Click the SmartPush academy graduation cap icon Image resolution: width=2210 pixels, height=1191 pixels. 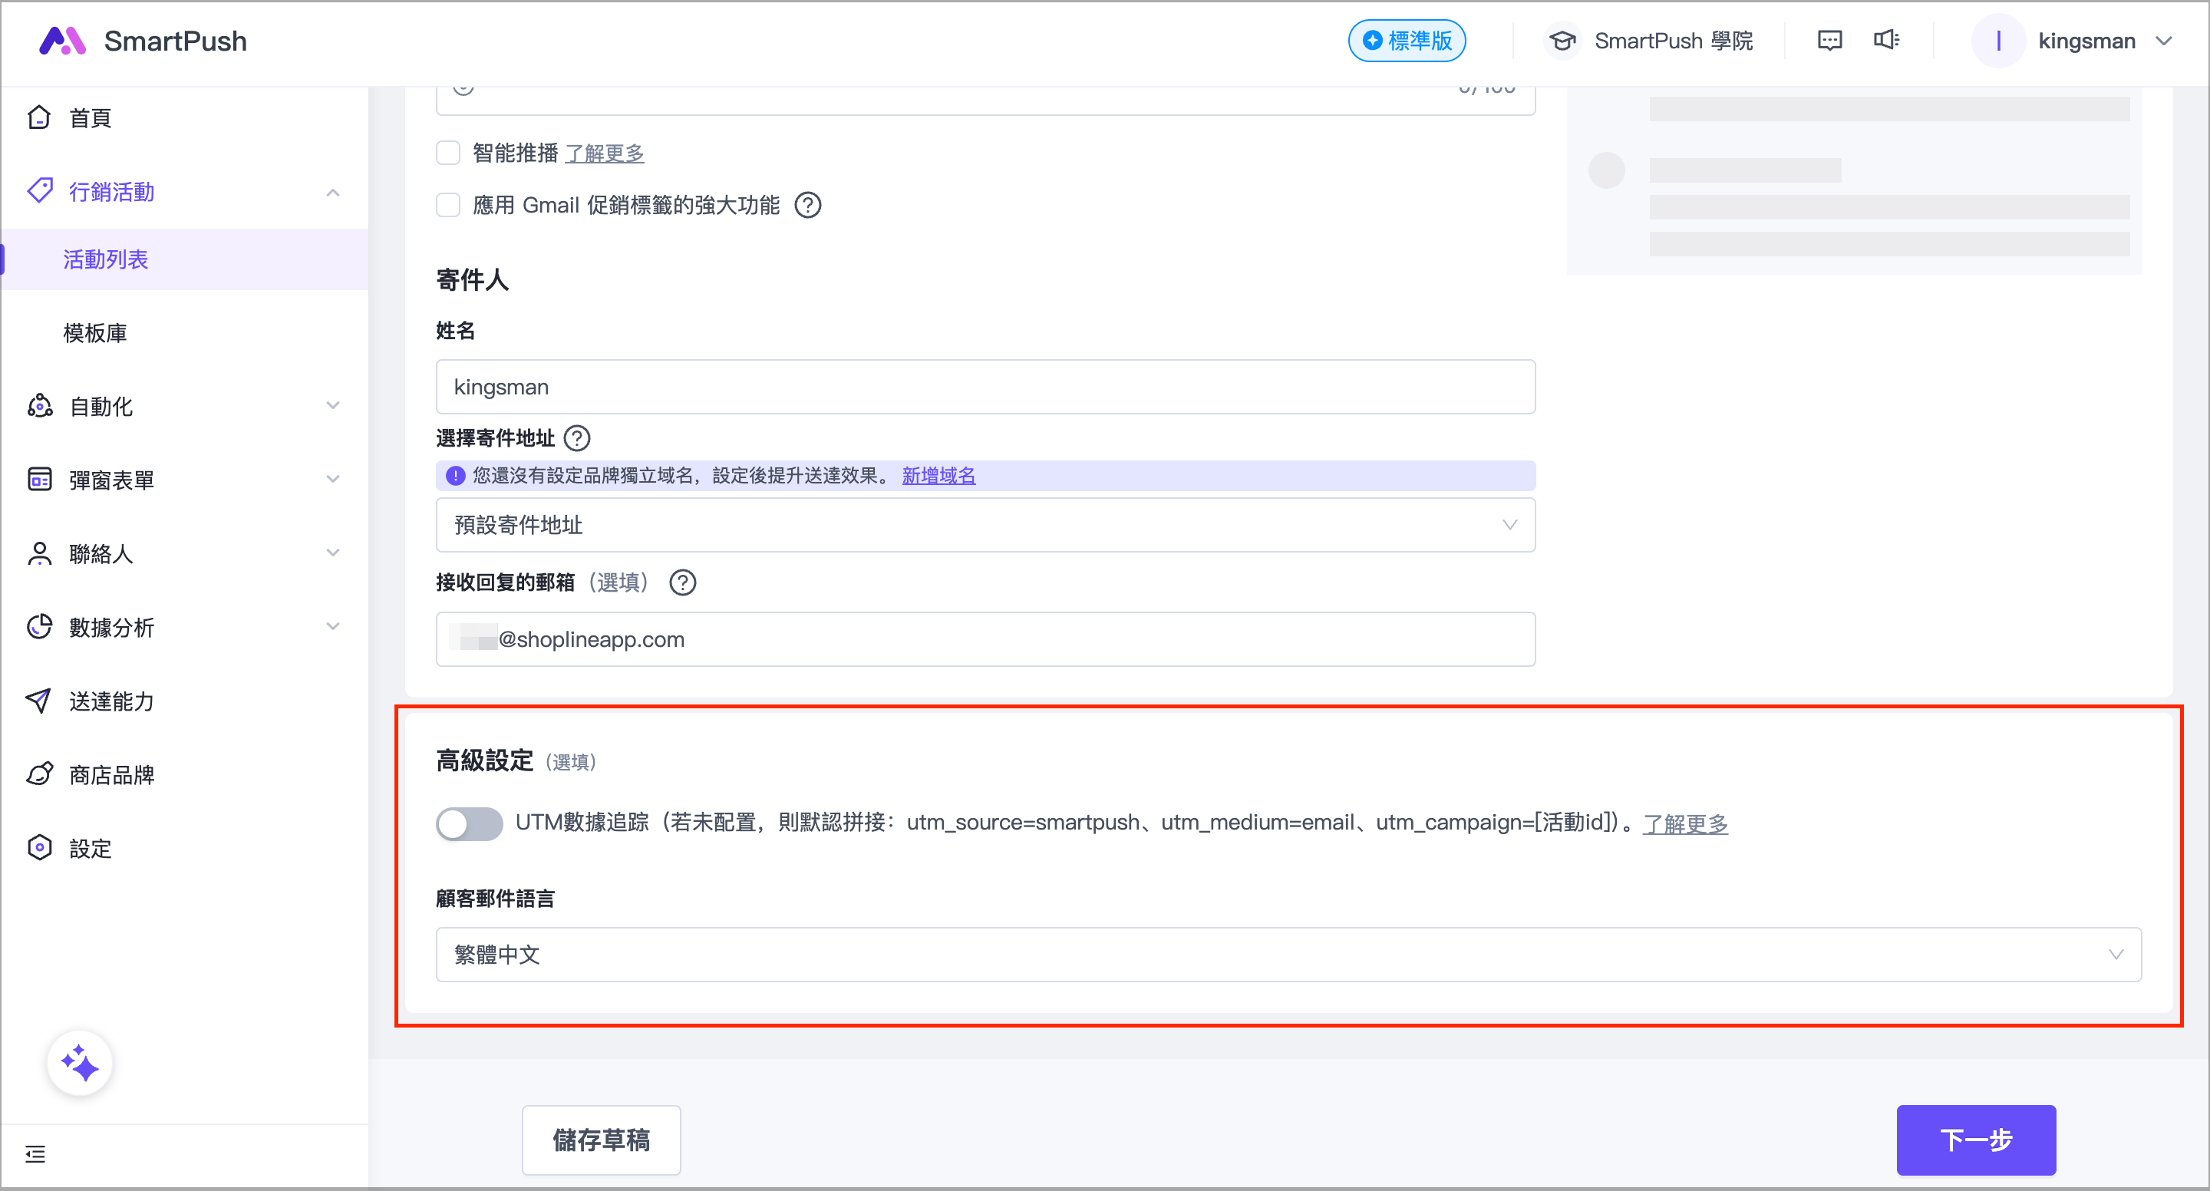[1562, 41]
